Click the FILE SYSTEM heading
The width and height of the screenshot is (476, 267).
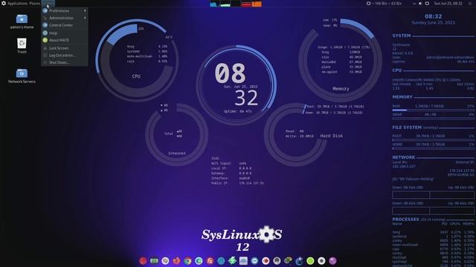coord(407,128)
